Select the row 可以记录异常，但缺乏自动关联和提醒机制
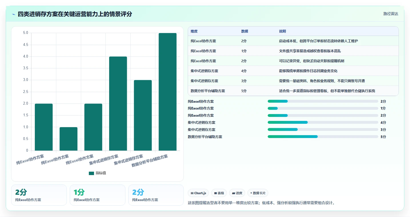Viewport: 410px width, 217px height. [293, 61]
